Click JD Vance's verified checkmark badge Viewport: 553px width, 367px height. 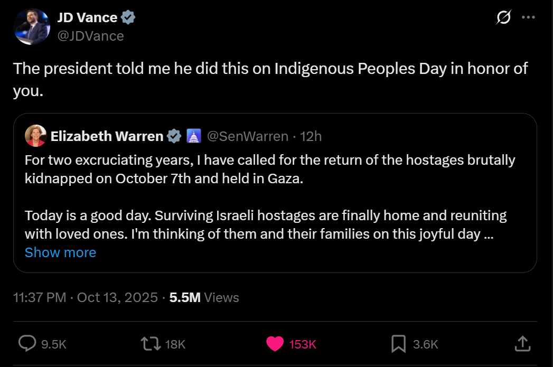(128, 17)
